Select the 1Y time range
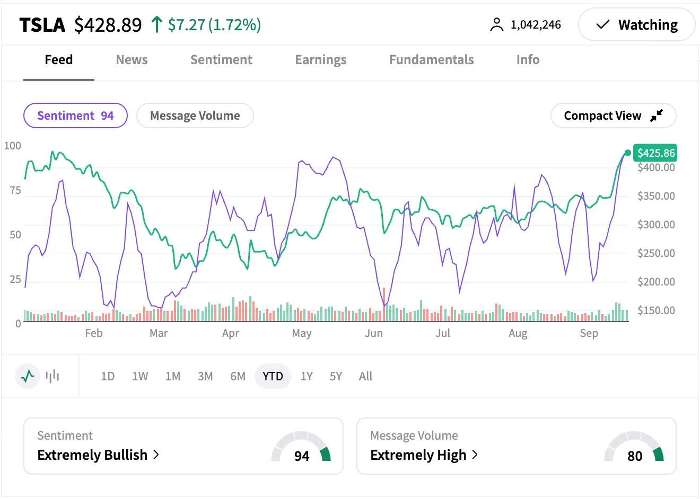Viewport: 700px width, 499px height. [307, 376]
